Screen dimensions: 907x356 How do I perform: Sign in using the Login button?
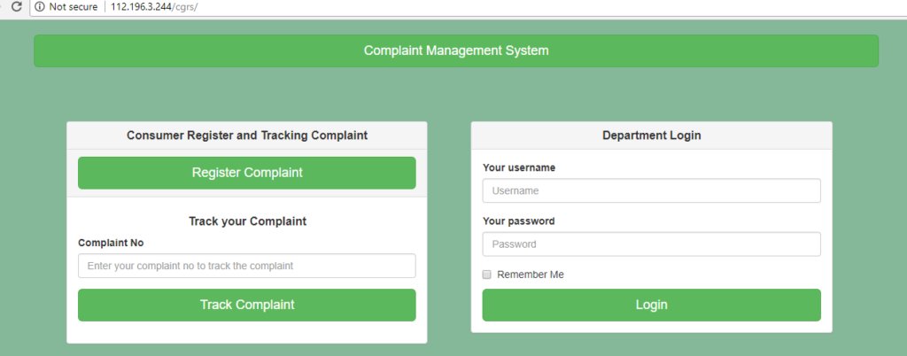click(x=652, y=306)
